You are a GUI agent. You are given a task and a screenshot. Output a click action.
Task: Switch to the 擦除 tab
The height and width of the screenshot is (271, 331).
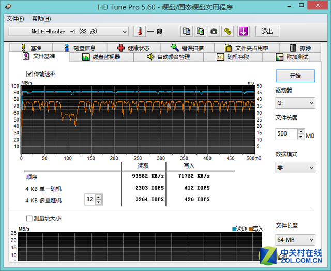(x=300, y=48)
